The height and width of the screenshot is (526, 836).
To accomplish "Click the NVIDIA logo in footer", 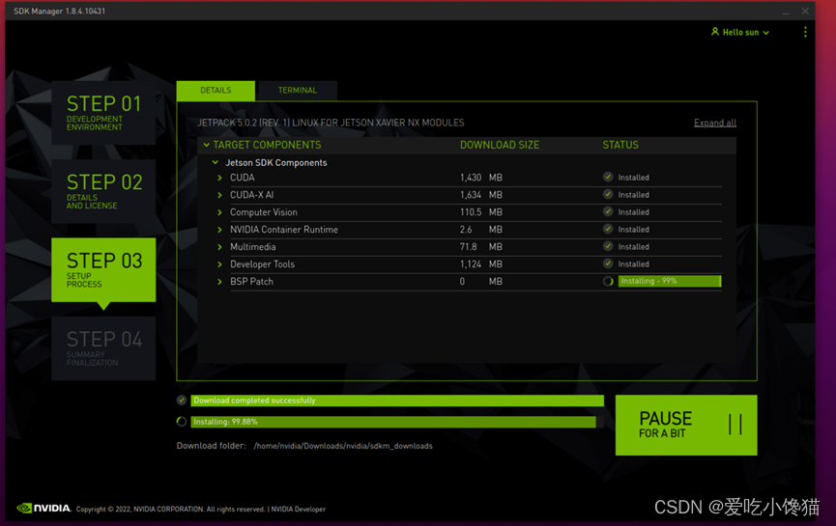I will pyautogui.click(x=43, y=508).
